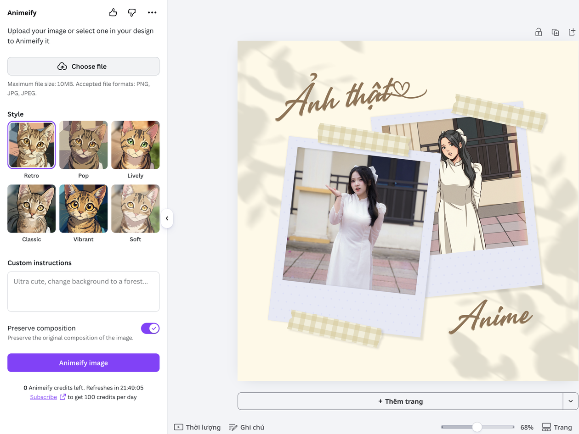The height and width of the screenshot is (434, 579).
Task: Click the Custom instructions text box
Action: 83,291
